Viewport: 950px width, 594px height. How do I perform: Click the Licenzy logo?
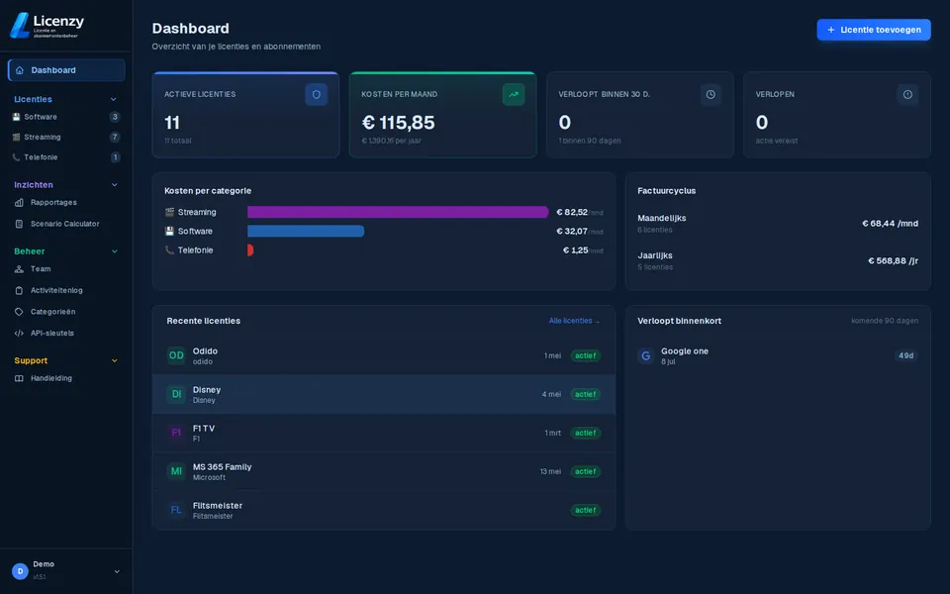(47, 25)
